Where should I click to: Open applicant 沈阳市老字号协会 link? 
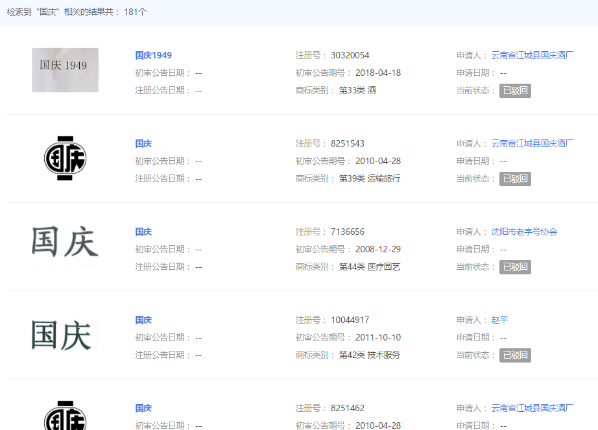tap(524, 232)
